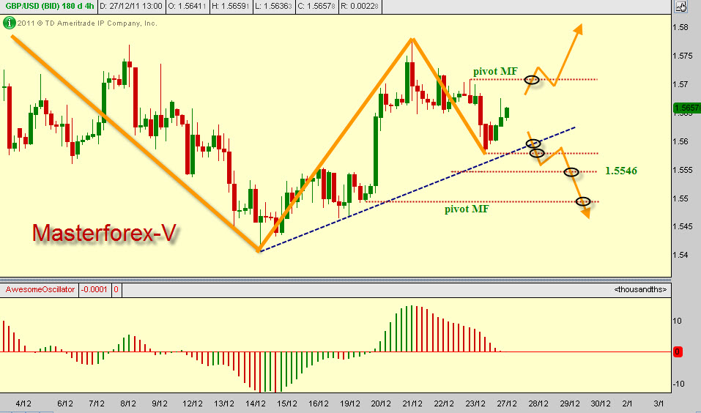
Task: Click the red zero-line marker on oscillator axis
Action: click(x=678, y=351)
